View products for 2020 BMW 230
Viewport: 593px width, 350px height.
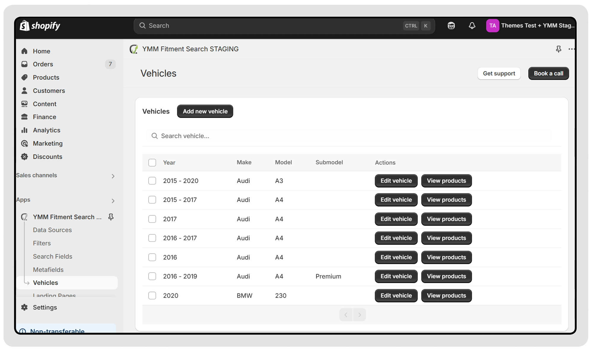[446, 295]
